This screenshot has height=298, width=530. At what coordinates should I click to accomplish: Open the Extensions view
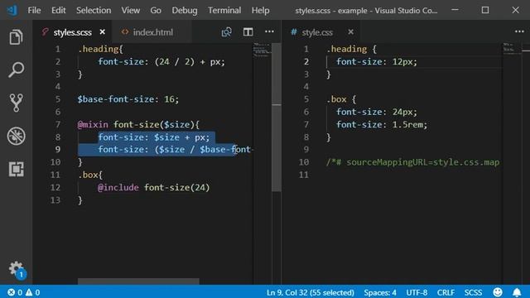tap(16, 169)
